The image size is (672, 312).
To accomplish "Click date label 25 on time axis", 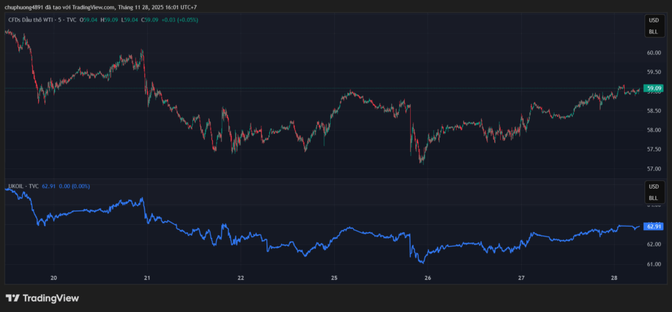I will (334, 277).
